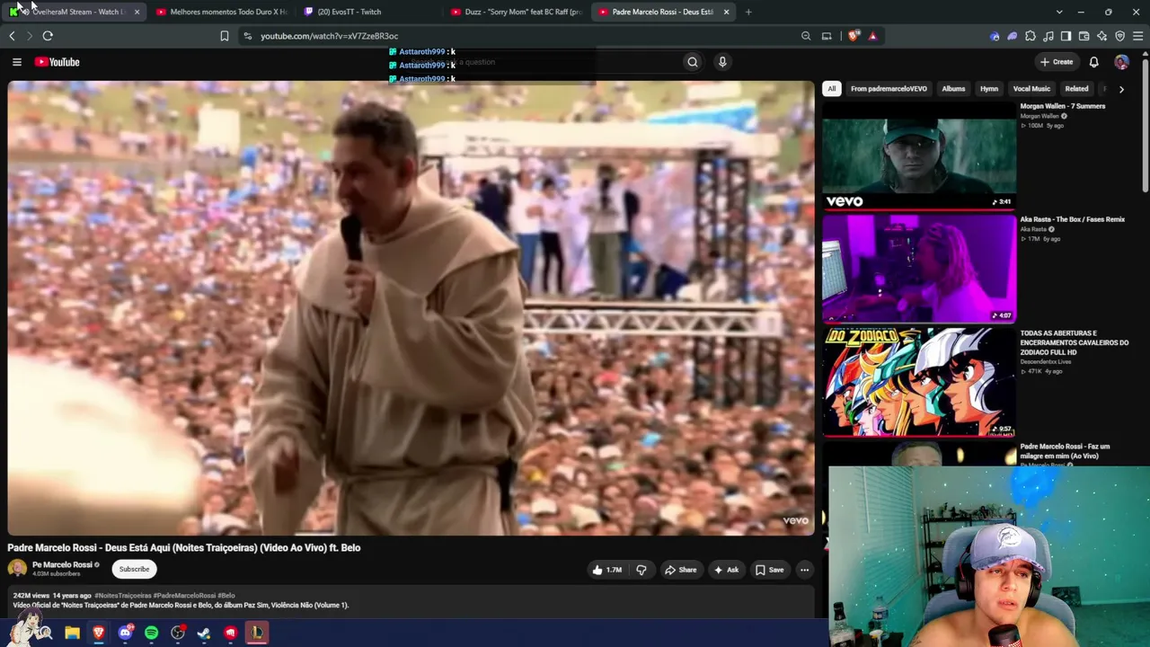Viewport: 1150px width, 647px height.
Task: Open the Brave Rewards triangle icon
Action: [872, 36]
